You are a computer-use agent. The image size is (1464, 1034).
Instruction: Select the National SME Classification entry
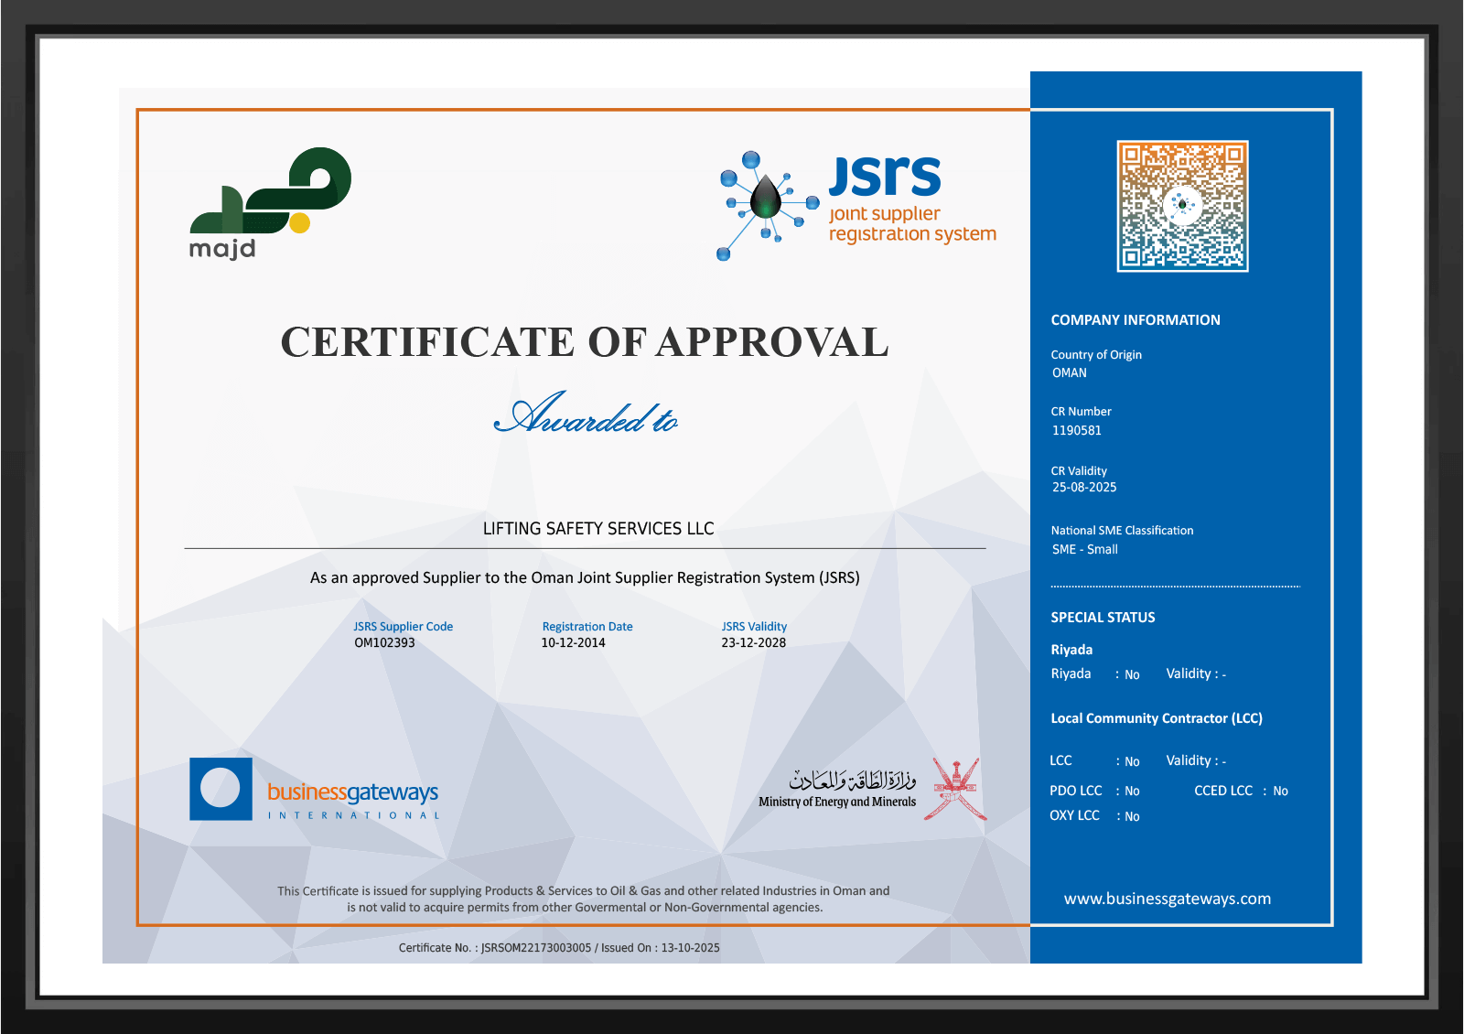(1121, 530)
